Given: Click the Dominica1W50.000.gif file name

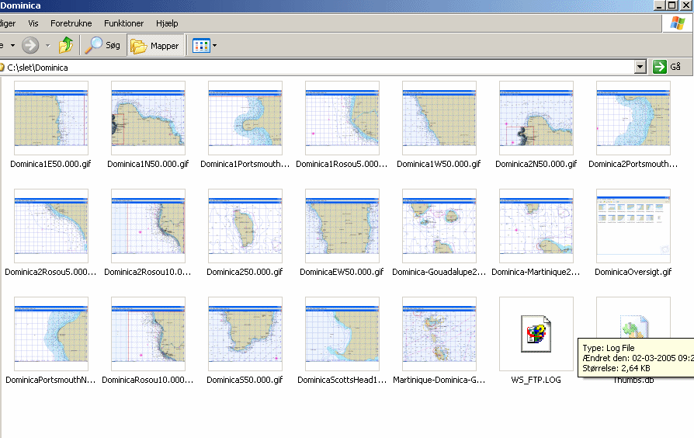Looking at the screenshot, I should coord(439,164).
